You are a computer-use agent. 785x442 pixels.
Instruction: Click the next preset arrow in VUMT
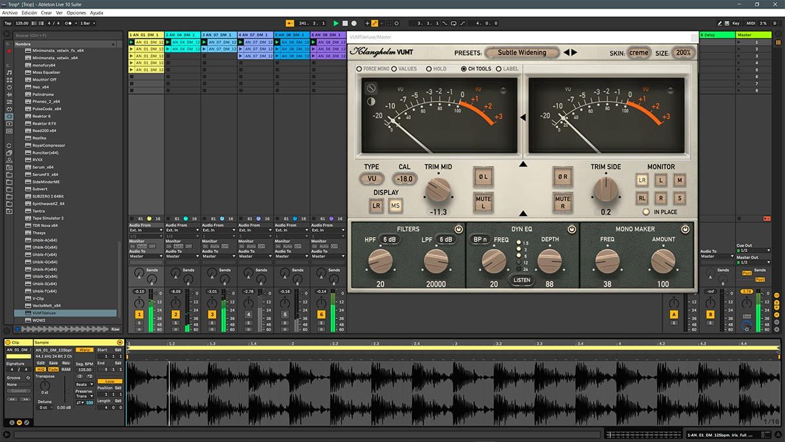pyautogui.click(x=574, y=52)
